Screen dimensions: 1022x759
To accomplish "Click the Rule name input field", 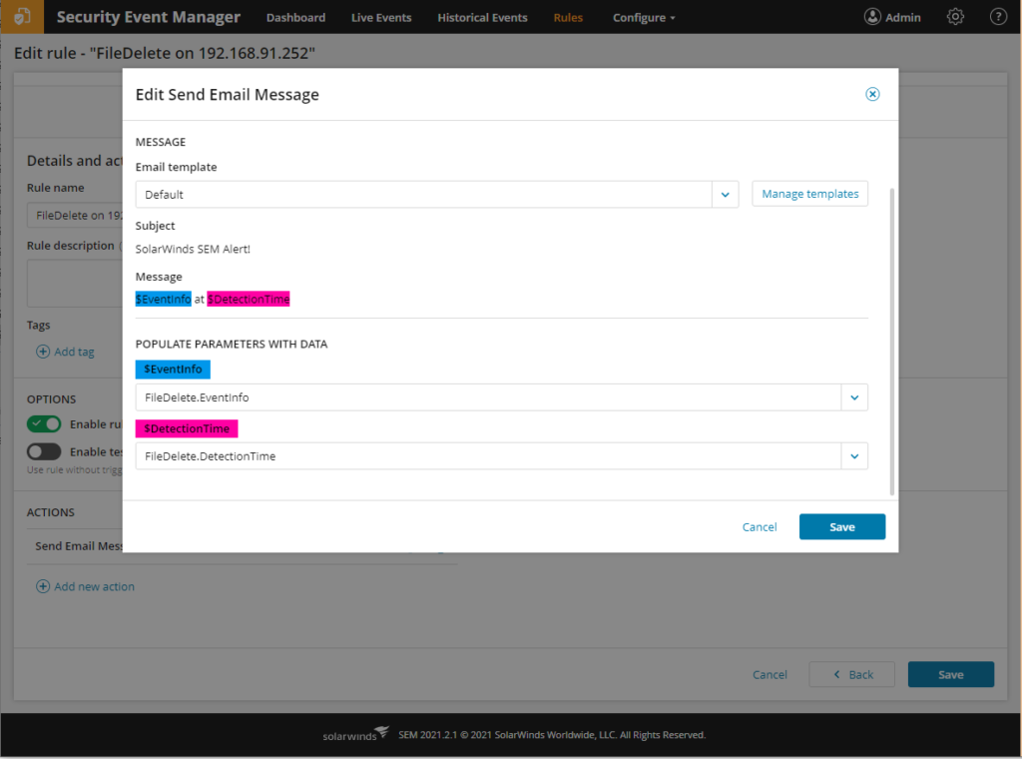I will [x=75, y=215].
